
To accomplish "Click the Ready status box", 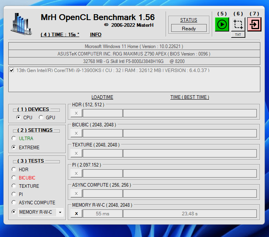I will tap(189, 28).
